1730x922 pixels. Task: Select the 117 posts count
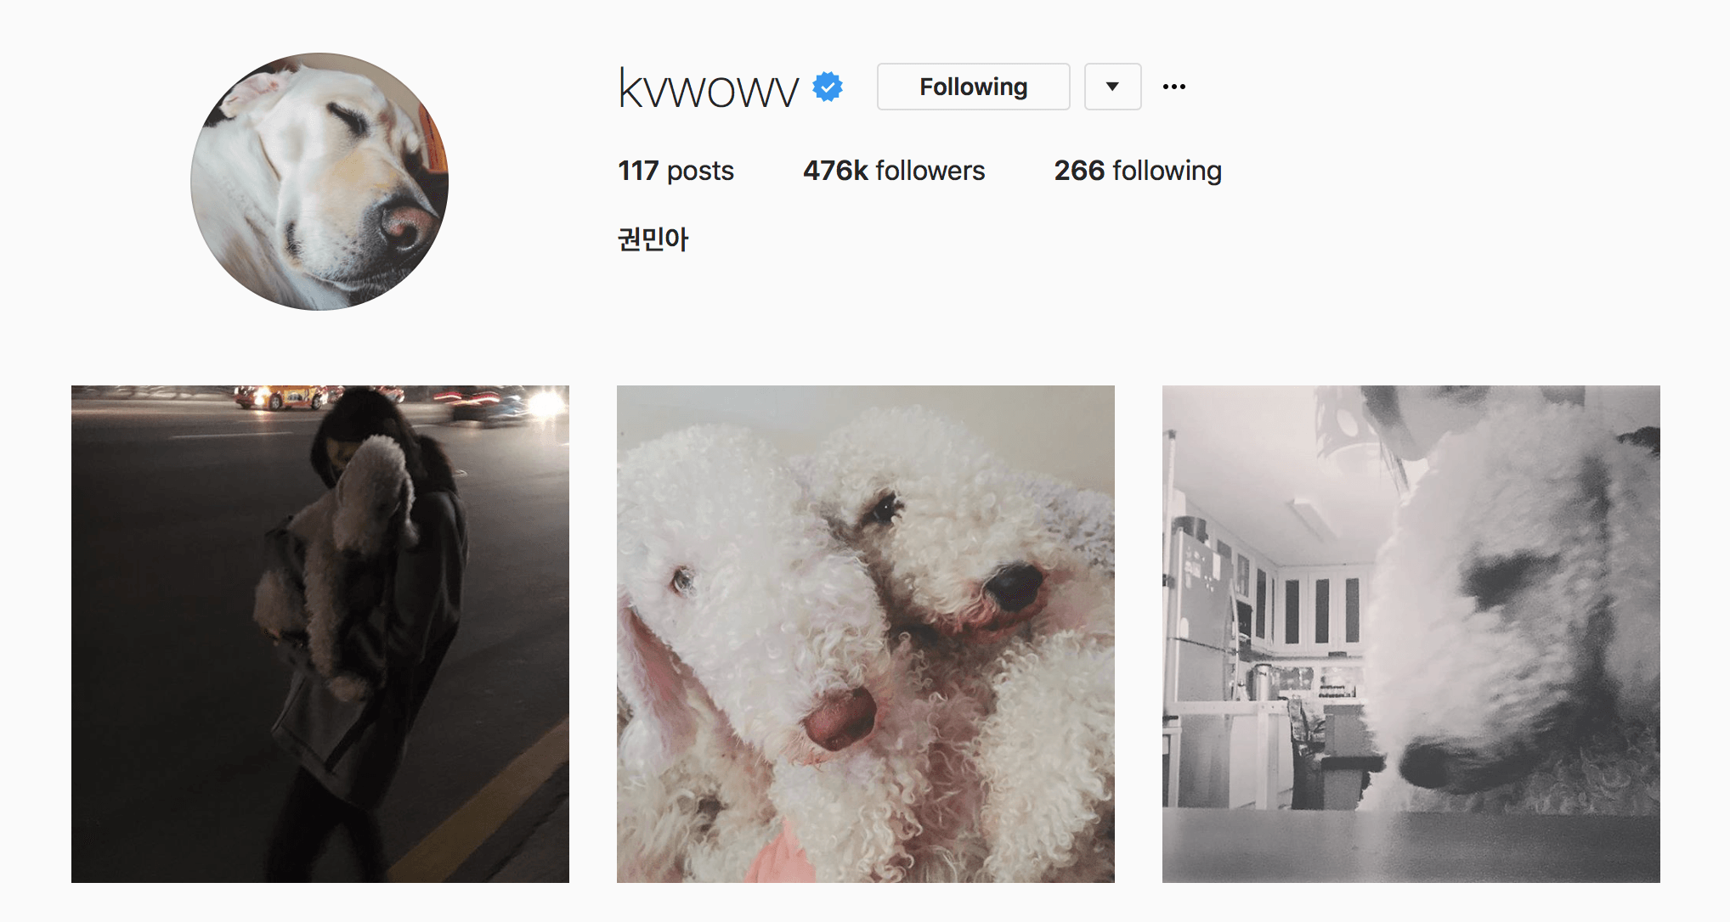pyautogui.click(x=676, y=171)
